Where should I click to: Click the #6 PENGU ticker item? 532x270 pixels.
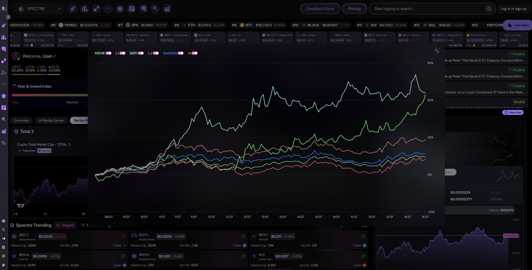[81, 25]
